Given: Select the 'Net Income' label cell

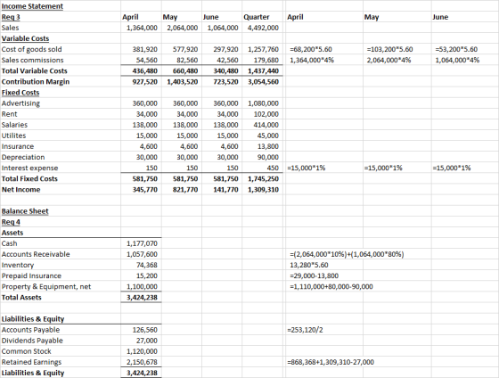Looking at the screenshot, I should (x=21, y=190).
